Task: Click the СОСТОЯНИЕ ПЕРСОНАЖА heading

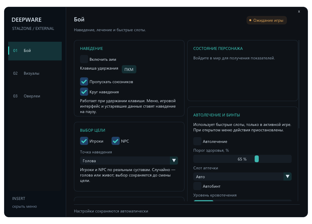Action: pyautogui.click(x=218, y=49)
